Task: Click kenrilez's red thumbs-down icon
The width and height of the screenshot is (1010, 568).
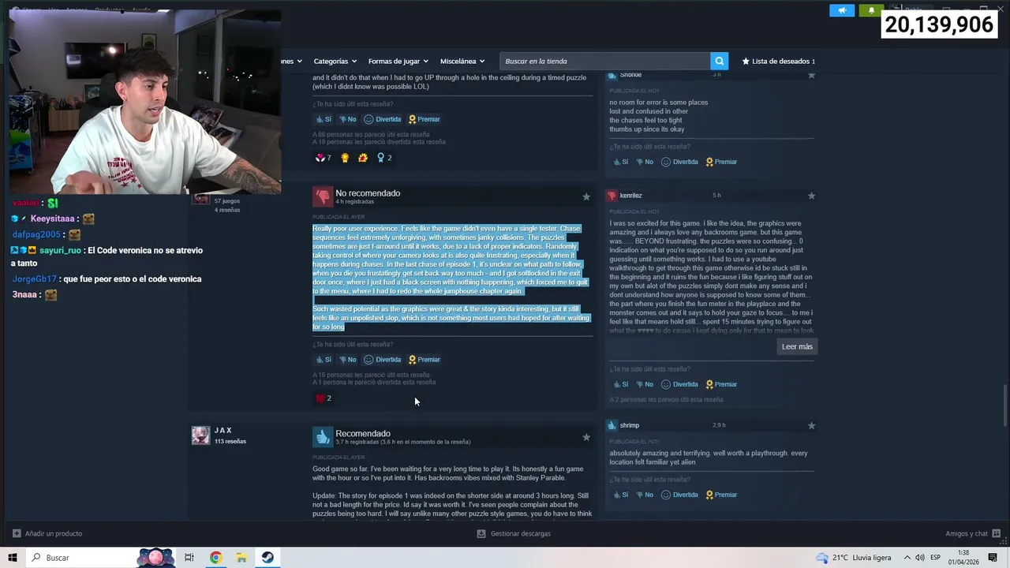Action: pos(612,196)
